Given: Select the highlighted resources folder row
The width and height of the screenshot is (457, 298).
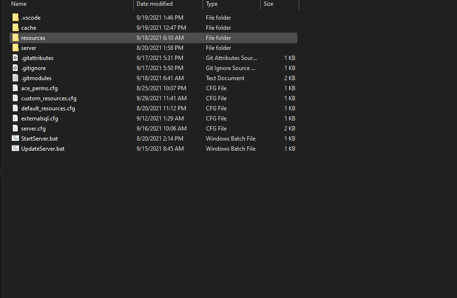Looking at the screenshot, I should [153, 38].
